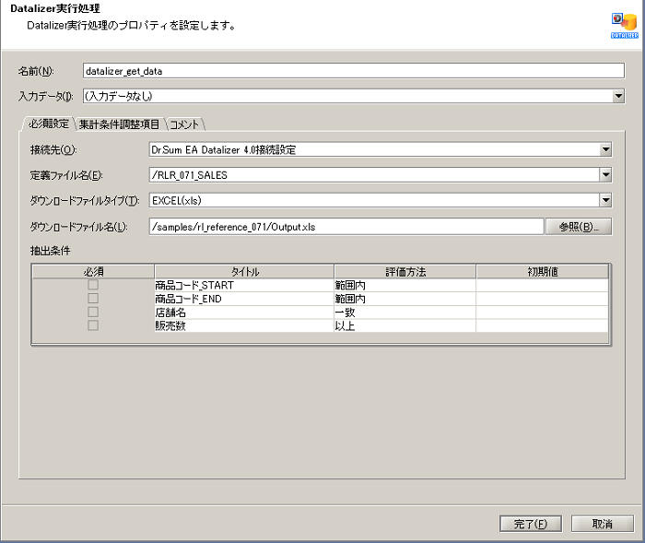The height and width of the screenshot is (543, 645).
Task: Expand the 接続先 combo box
Action: (605, 149)
